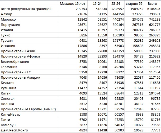Image resolution: width=161 pixels, height=133 pixels.
Task: Select the "Португалия" cell
Action: pyautogui.click(x=11, y=25)
